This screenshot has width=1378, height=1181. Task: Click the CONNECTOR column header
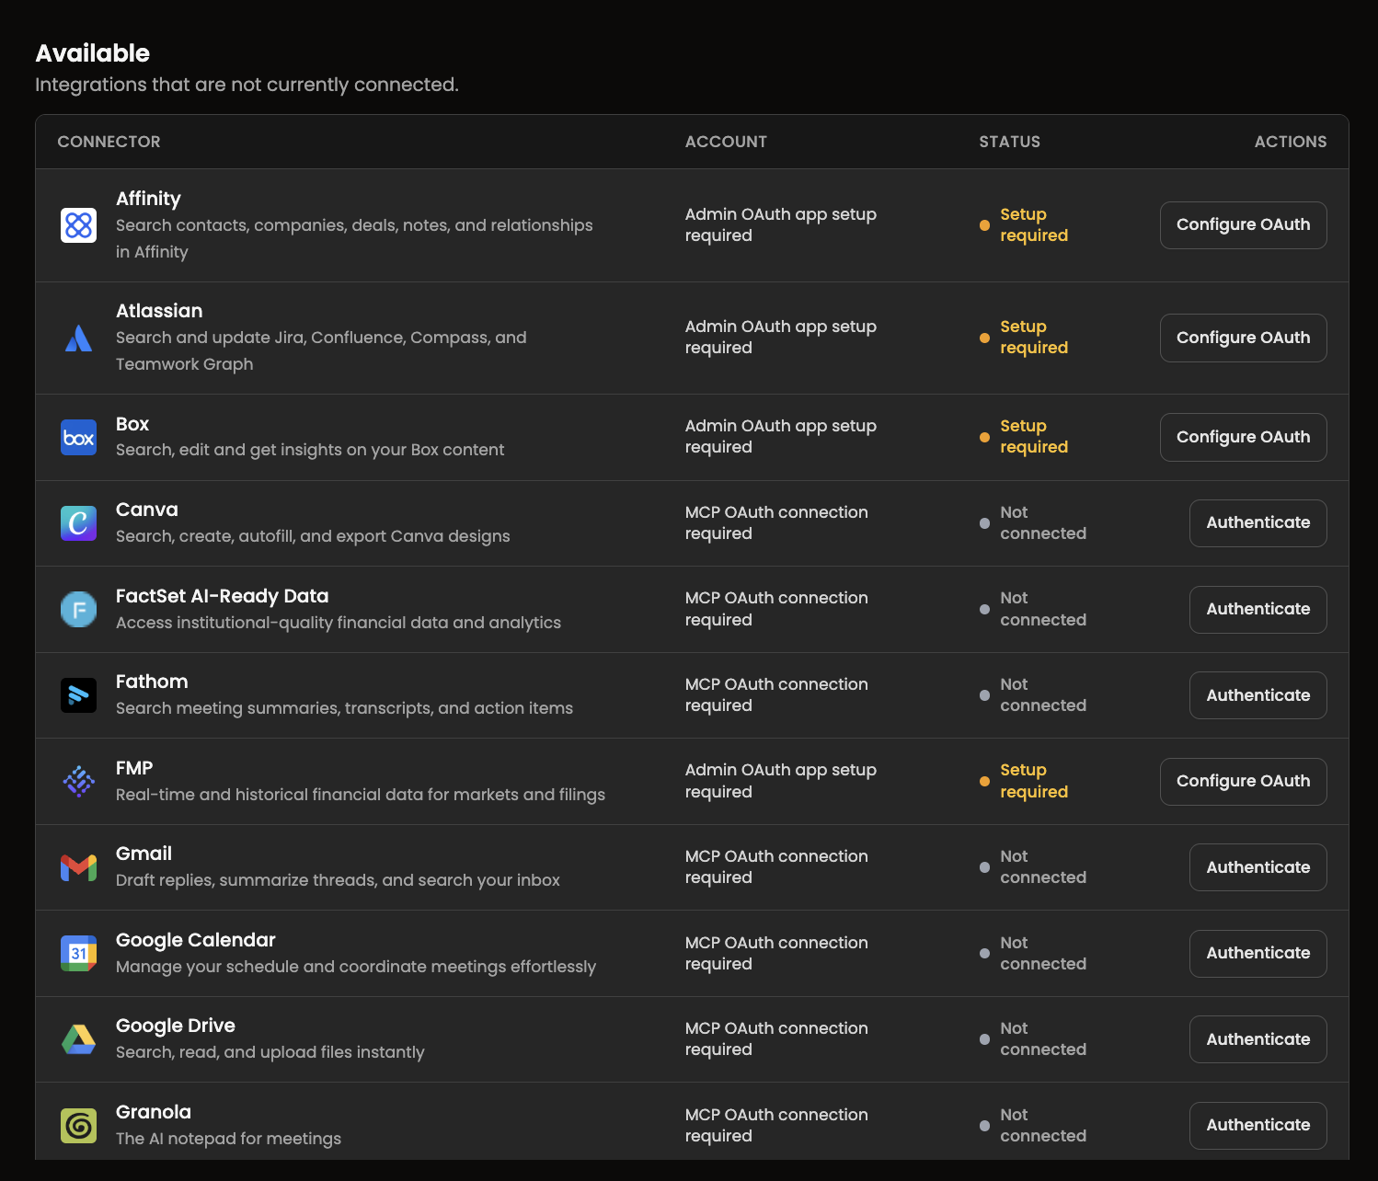tap(109, 142)
